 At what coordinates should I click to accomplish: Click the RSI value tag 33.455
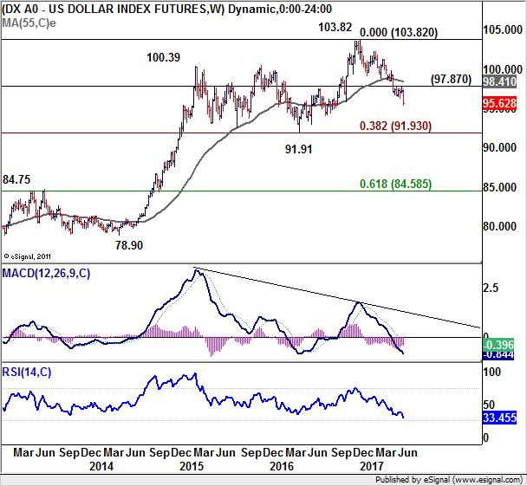point(499,418)
